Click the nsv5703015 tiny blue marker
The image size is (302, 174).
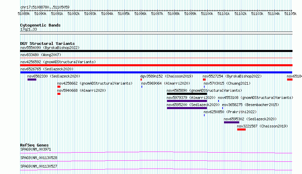(x=204, y=87)
